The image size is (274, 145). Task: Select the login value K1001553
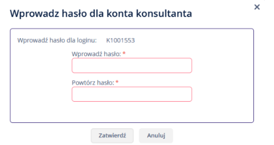121,40
